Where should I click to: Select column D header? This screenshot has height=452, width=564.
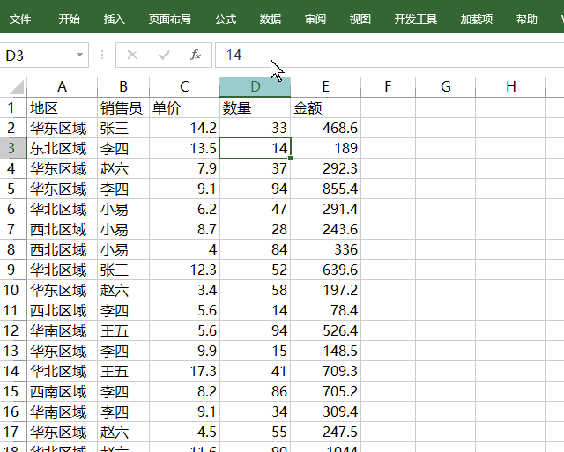[255, 86]
